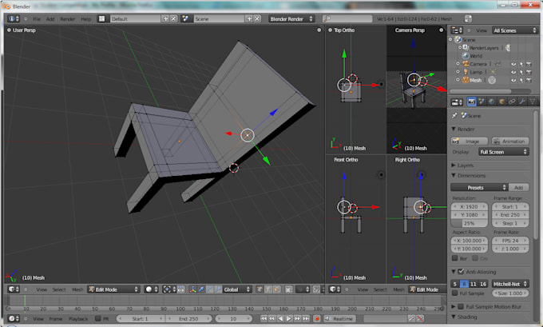543x327 pixels.
Task: Toggle visibility eye for Camera
Action: (513, 64)
